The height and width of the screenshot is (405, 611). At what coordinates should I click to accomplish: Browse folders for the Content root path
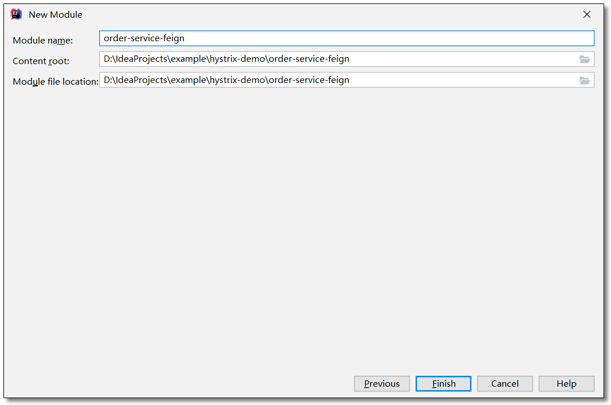pyautogui.click(x=584, y=59)
